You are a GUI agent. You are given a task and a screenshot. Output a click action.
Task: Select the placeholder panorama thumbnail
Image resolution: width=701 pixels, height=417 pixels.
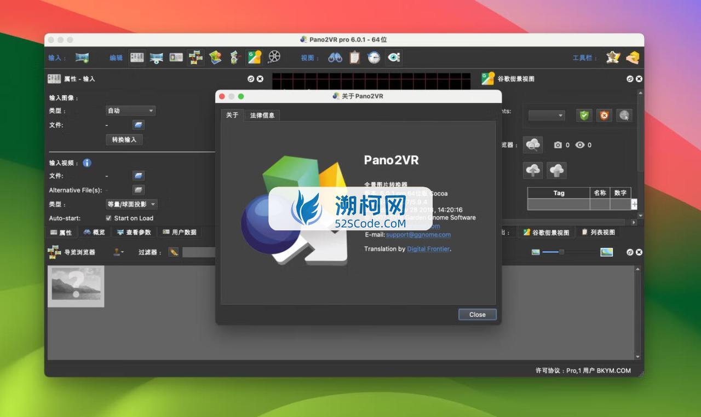[76, 286]
